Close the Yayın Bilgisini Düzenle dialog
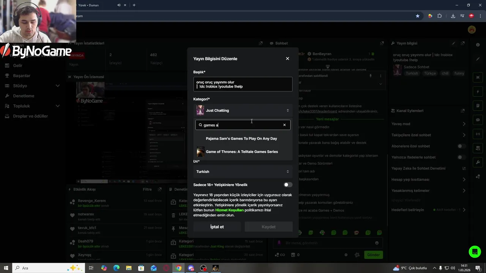 [287, 58]
